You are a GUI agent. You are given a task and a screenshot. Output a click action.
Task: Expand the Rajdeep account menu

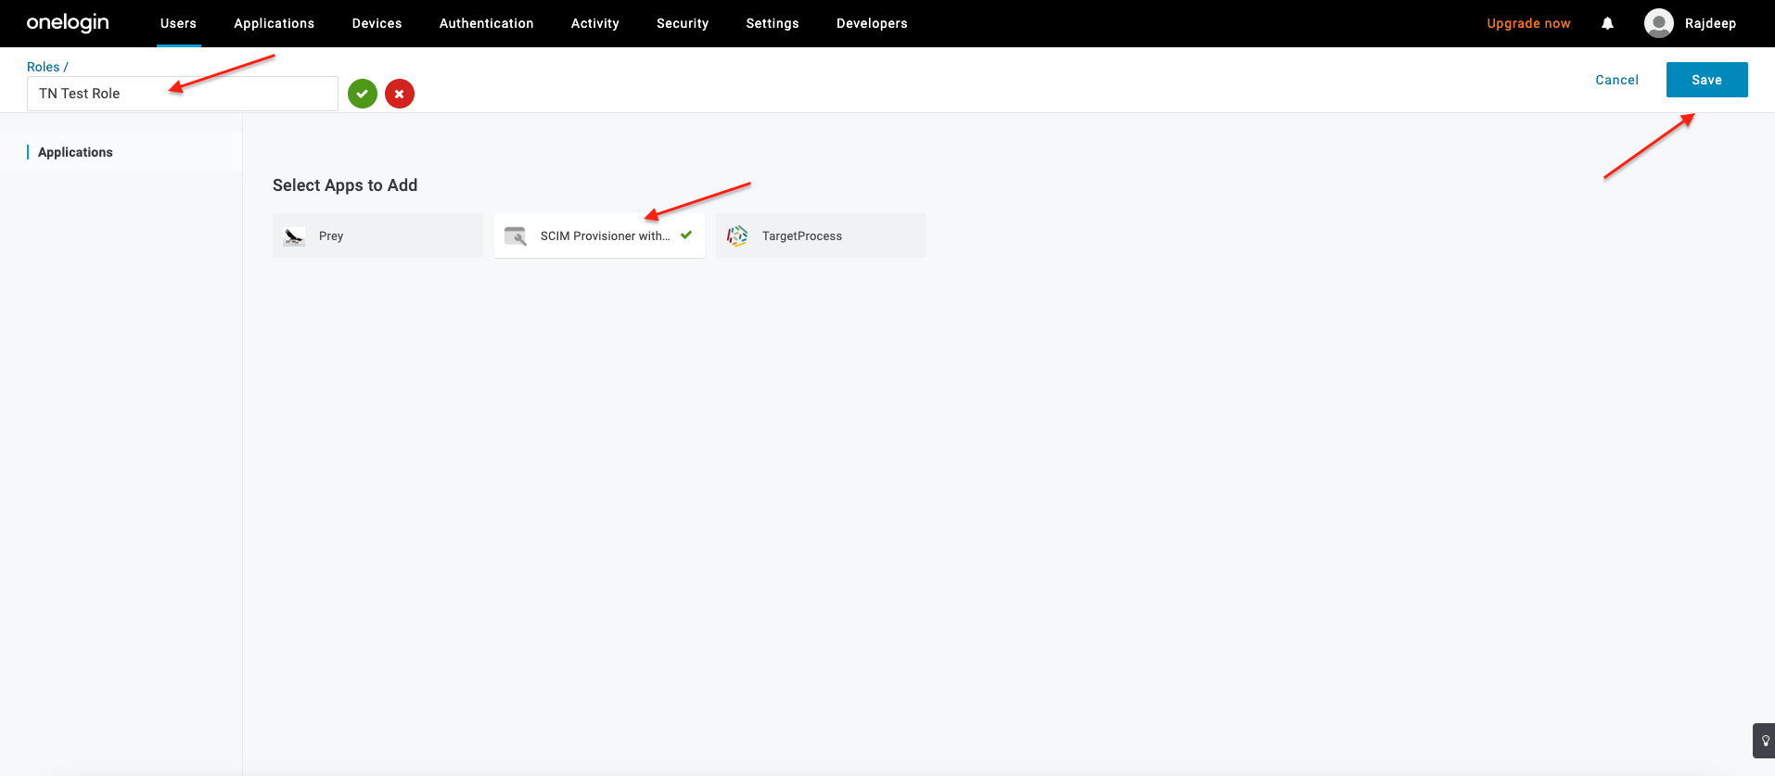1710,23
